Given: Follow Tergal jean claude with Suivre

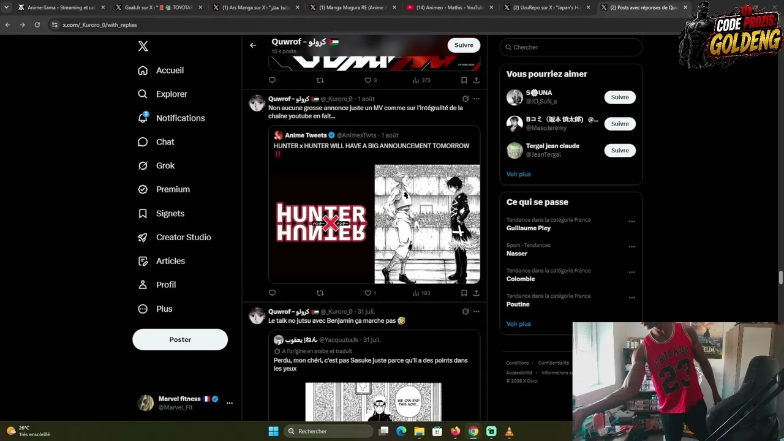Looking at the screenshot, I should coord(620,151).
